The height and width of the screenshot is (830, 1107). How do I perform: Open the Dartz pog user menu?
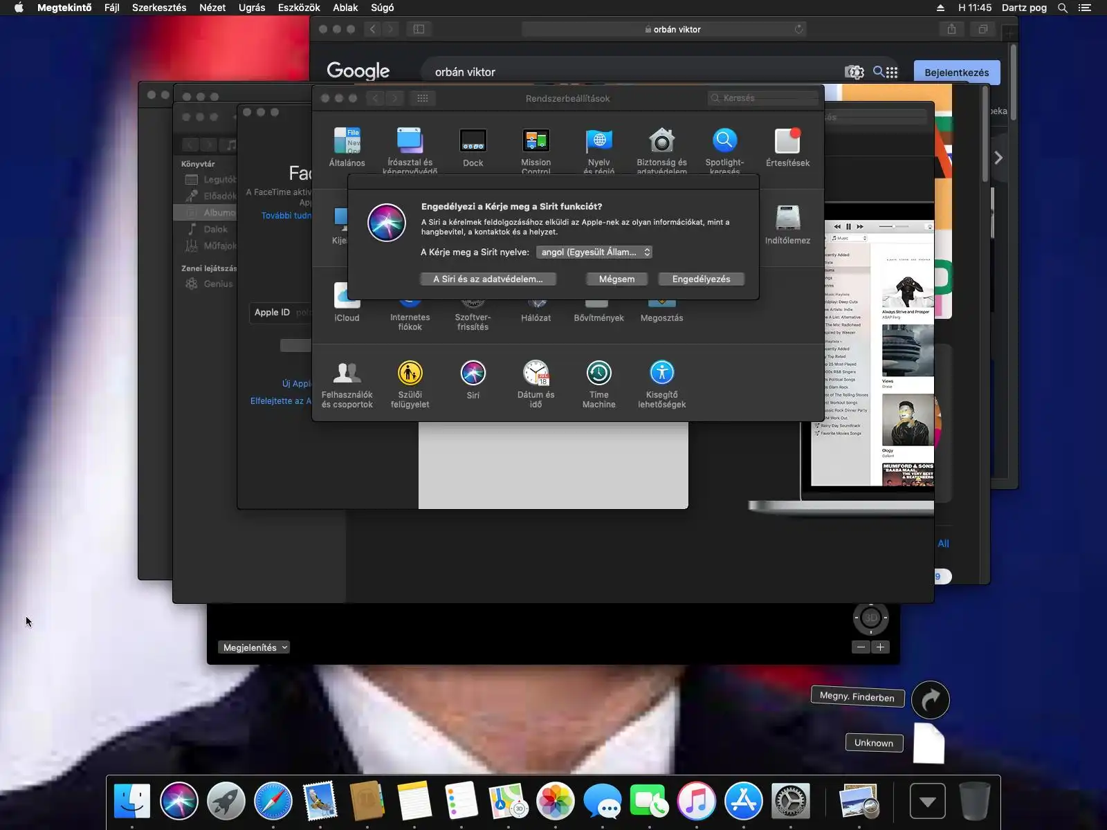click(1024, 8)
